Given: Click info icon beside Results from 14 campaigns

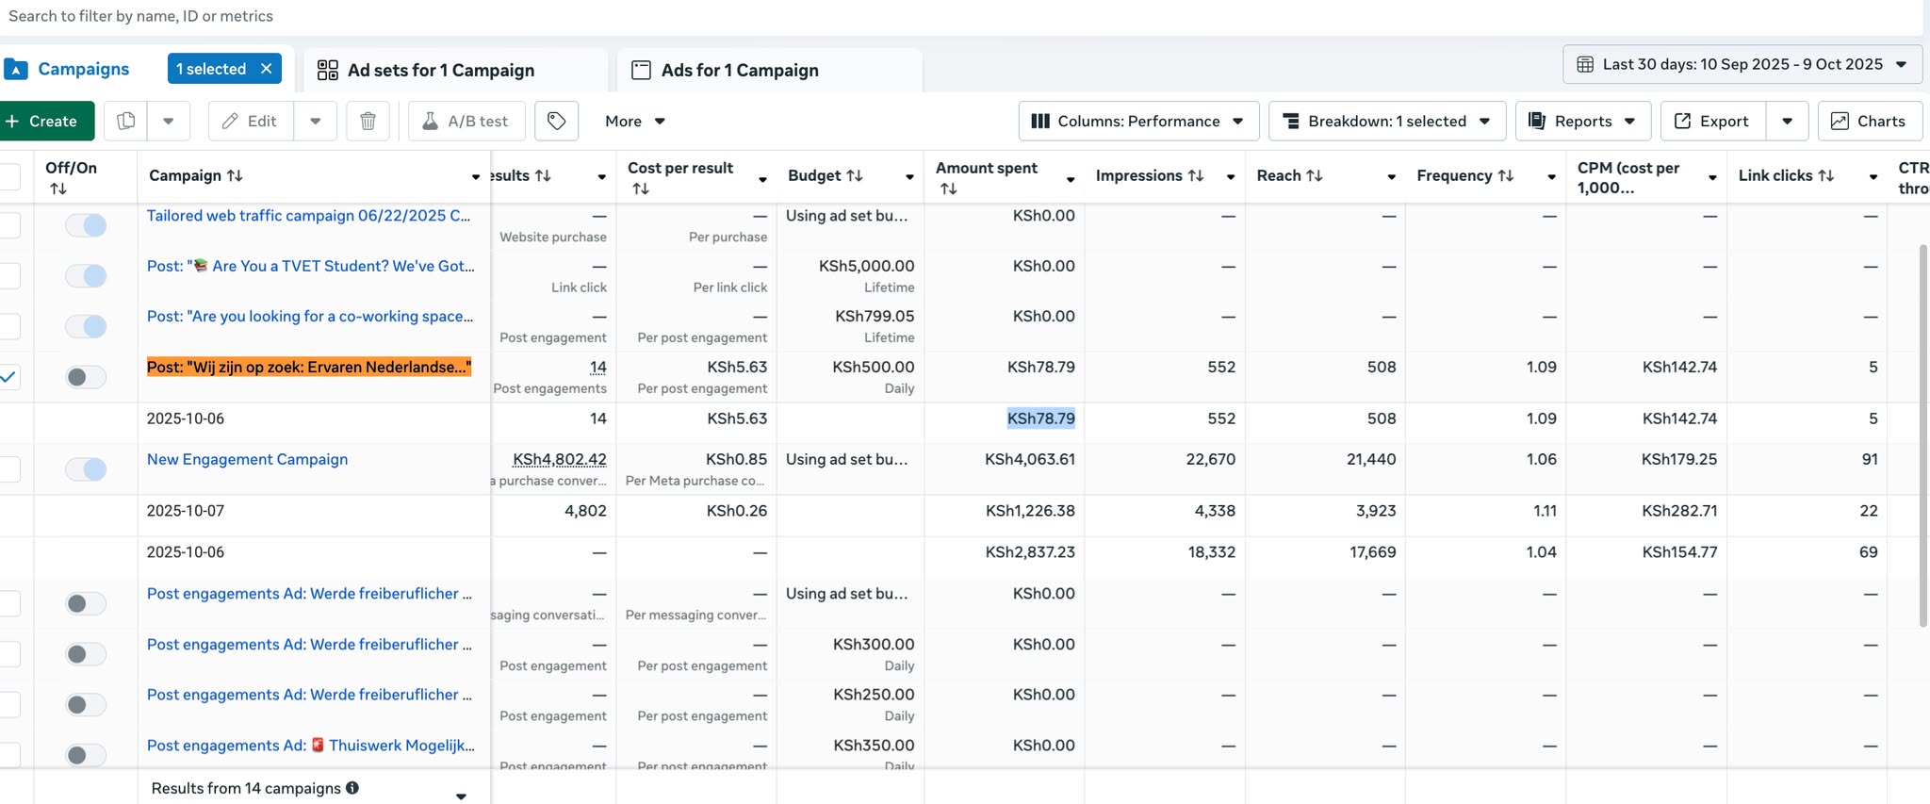Looking at the screenshot, I should click(x=352, y=788).
